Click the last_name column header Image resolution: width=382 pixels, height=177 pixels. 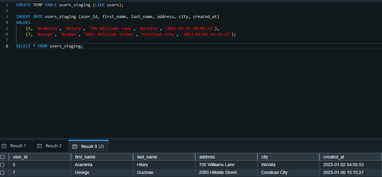[x=147, y=157]
